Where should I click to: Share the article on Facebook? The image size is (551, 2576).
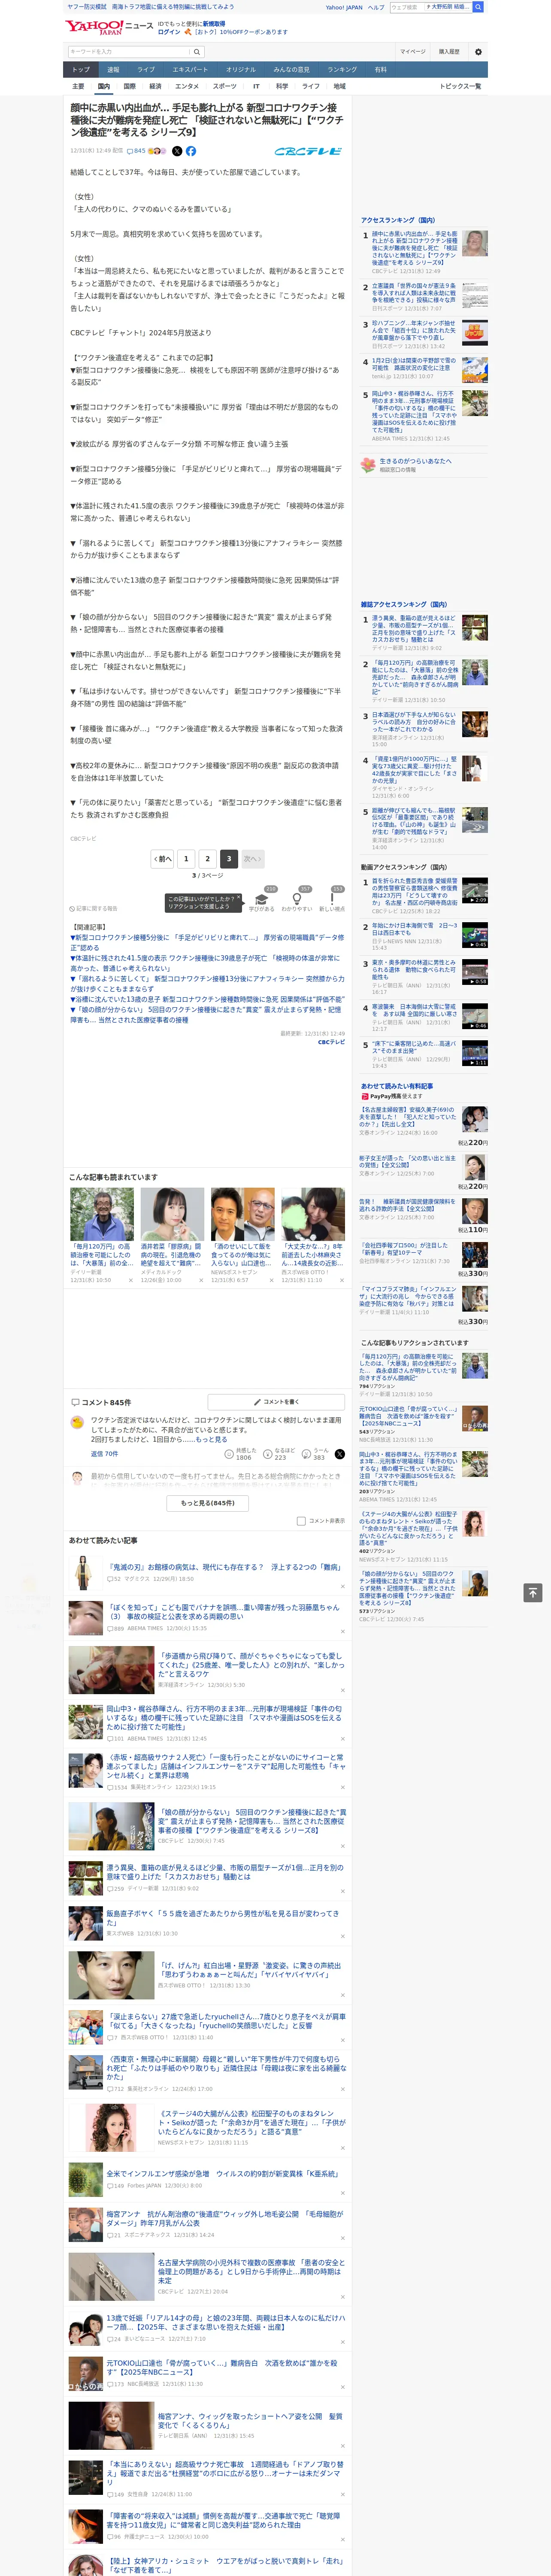(x=191, y=151)
